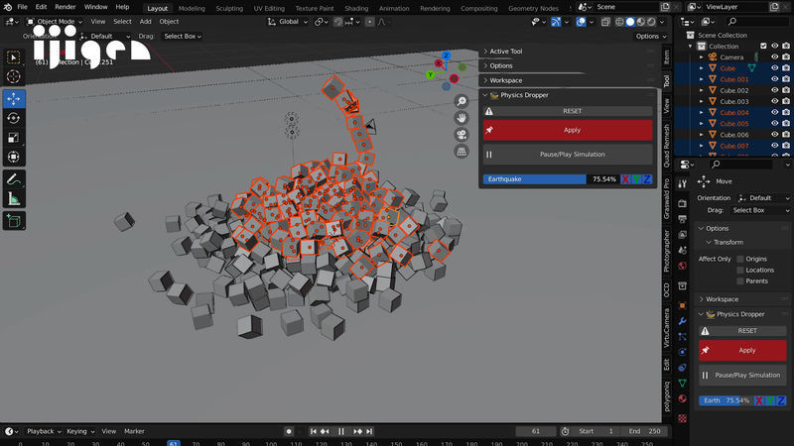
Task: Select the Rotate tool
Action: point(14,118)
